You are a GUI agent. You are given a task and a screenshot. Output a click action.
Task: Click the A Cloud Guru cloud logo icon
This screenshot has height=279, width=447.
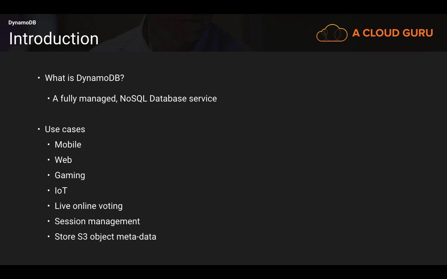(x=332, y=33)
